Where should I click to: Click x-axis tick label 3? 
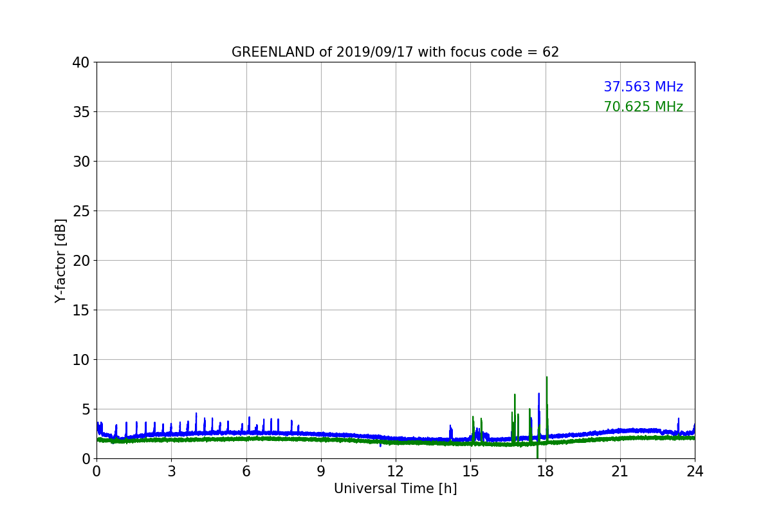tap(171, 471)
